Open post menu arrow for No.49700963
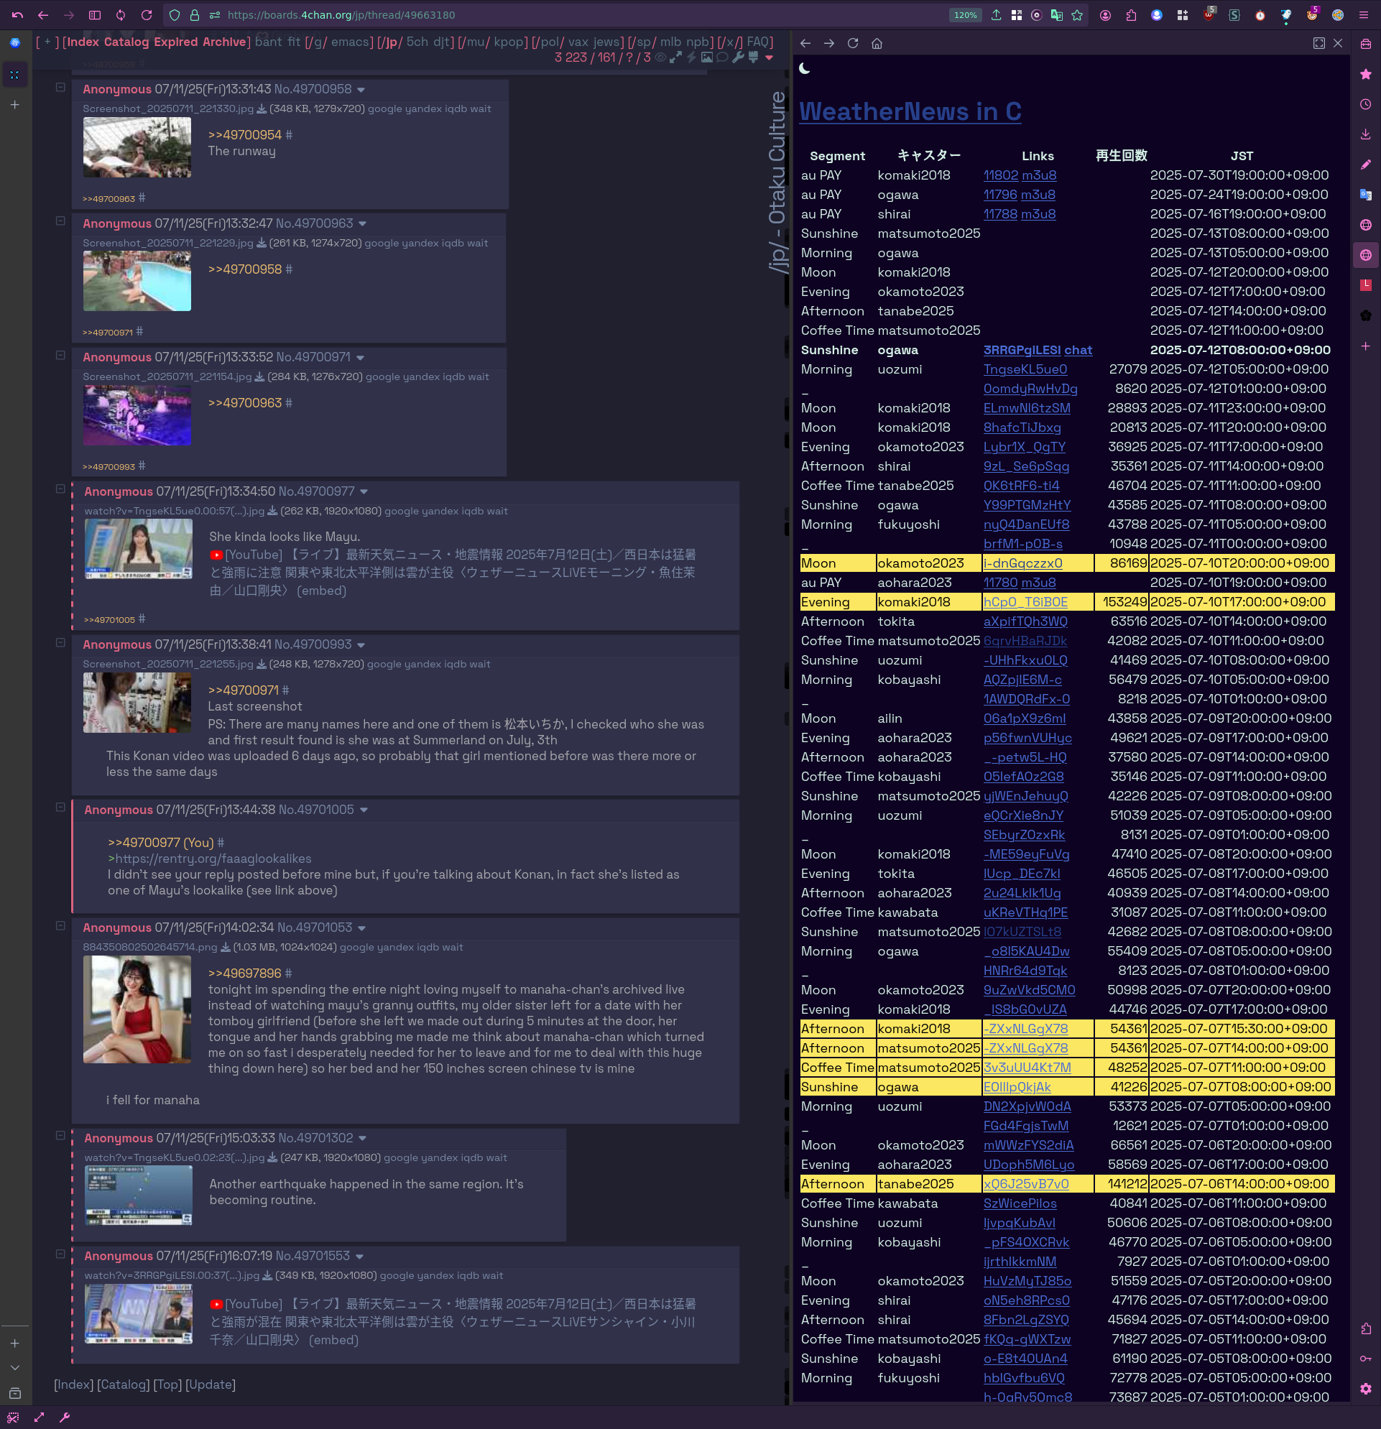Viewport: 1381px width, 1429px height. click(362, 224)
